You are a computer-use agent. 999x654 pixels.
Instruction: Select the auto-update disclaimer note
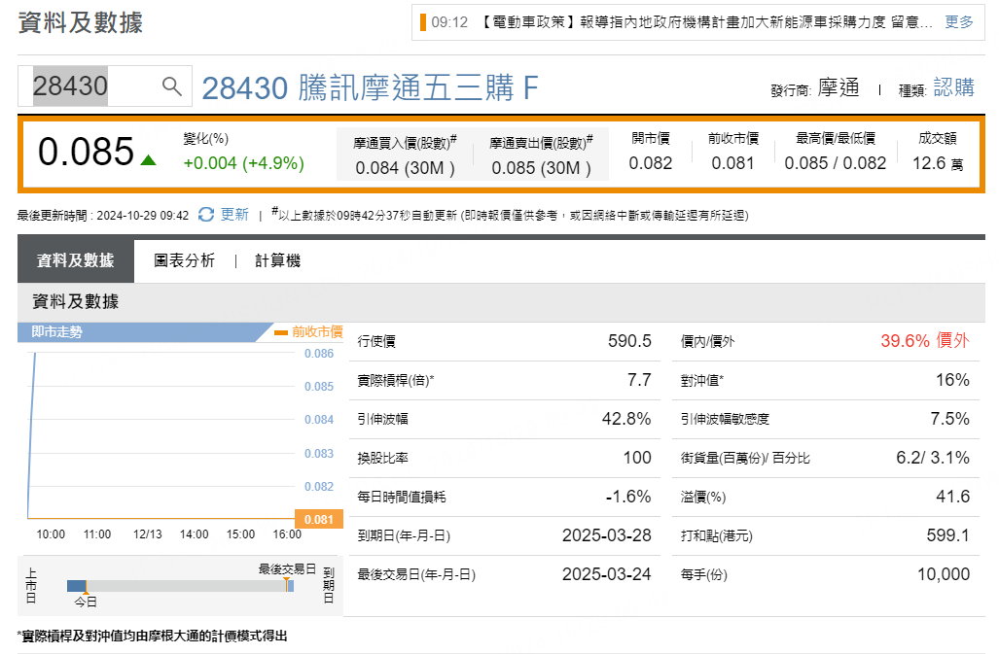(510, 215)
